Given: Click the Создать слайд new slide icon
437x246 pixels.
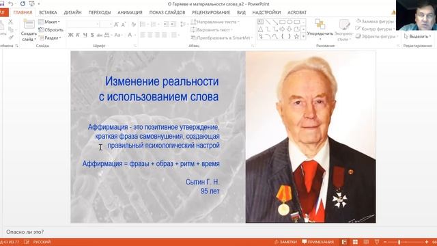Looking at the screenshot, I should coord(29,25).
